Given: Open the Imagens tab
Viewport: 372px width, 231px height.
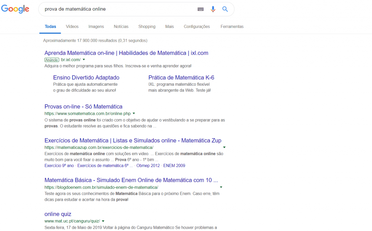Looking at the screenshot, I should [96, 27].
